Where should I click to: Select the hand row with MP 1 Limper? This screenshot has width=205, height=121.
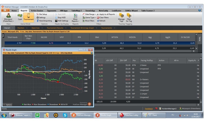(146, 94)
